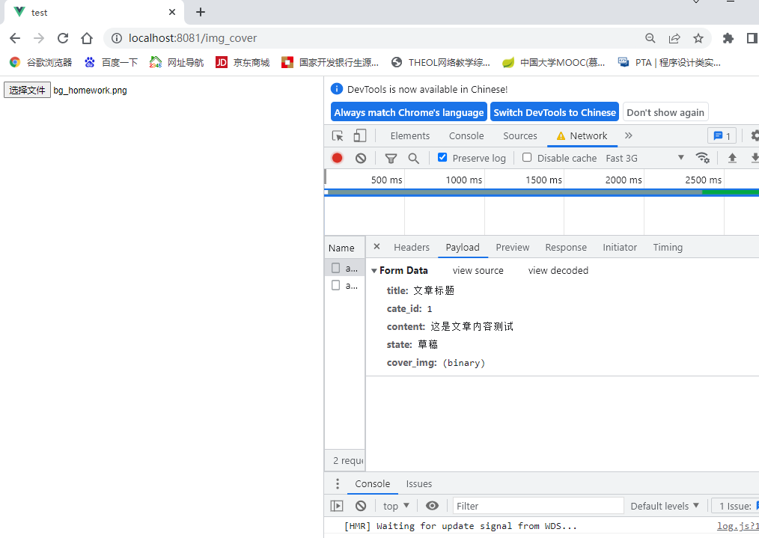Open the network request filter

390,158
